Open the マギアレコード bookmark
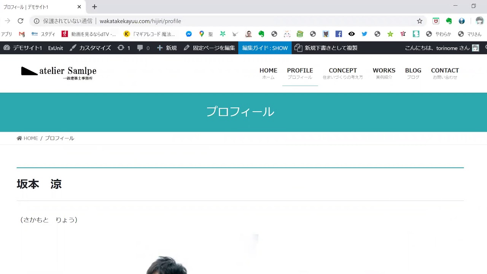Screen dimensions: 487x274 click(149, 34)
